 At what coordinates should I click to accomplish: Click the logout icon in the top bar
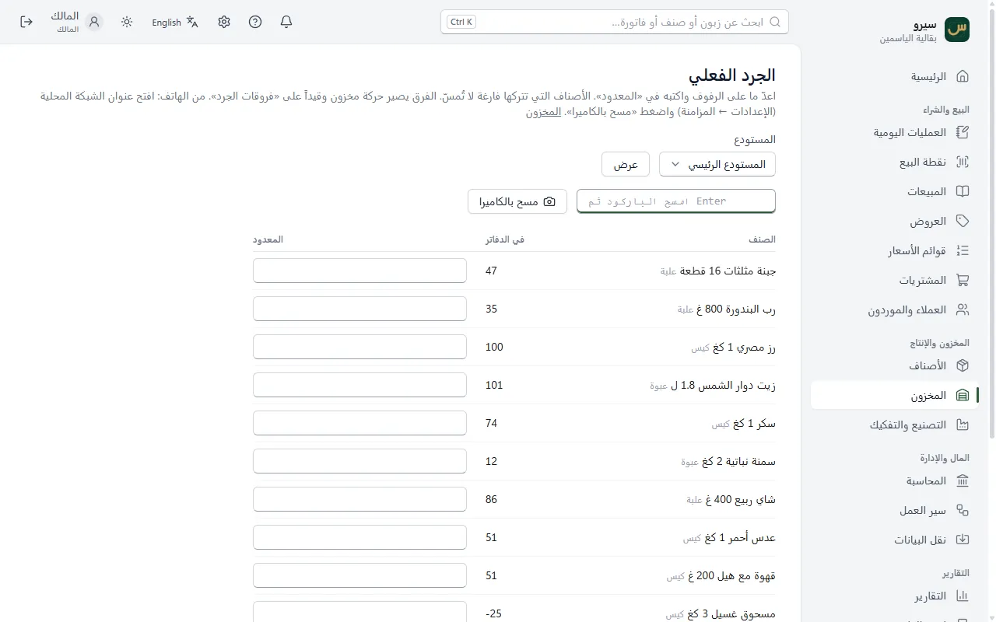coord(26,22)
